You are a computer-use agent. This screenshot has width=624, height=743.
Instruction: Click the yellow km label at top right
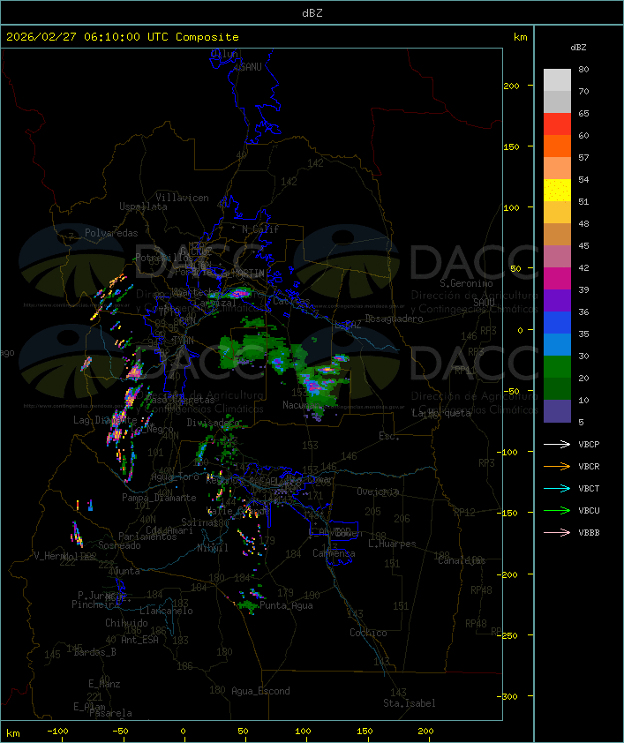[520, 37]
